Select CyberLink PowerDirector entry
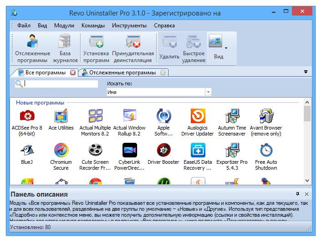The width and height of the screenshot is (327, 245). (129, 156)
